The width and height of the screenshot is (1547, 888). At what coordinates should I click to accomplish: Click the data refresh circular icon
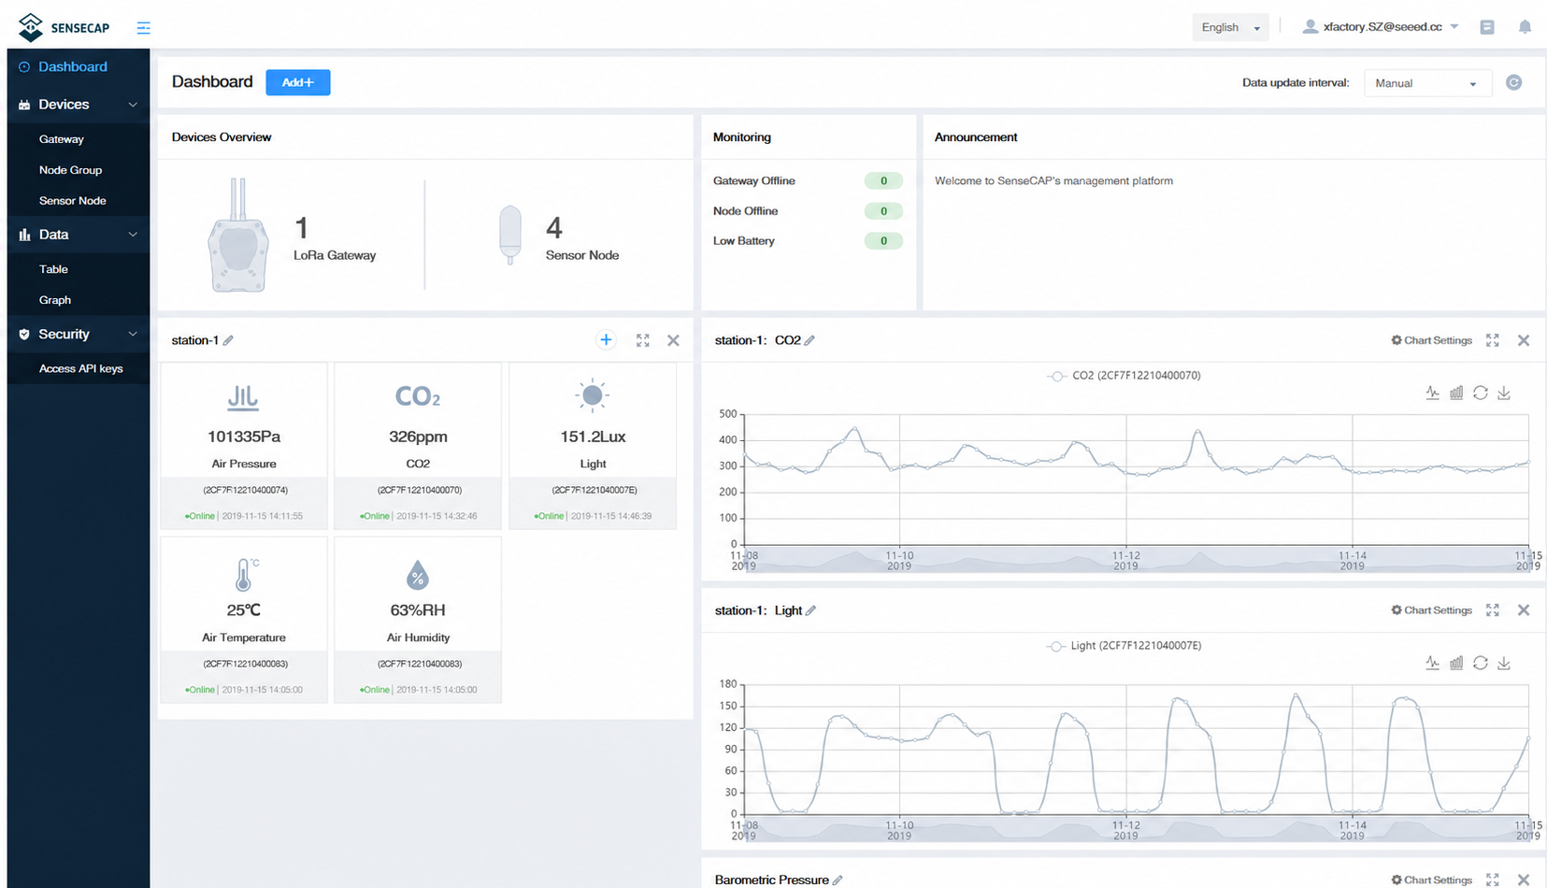click(1513, 82)
